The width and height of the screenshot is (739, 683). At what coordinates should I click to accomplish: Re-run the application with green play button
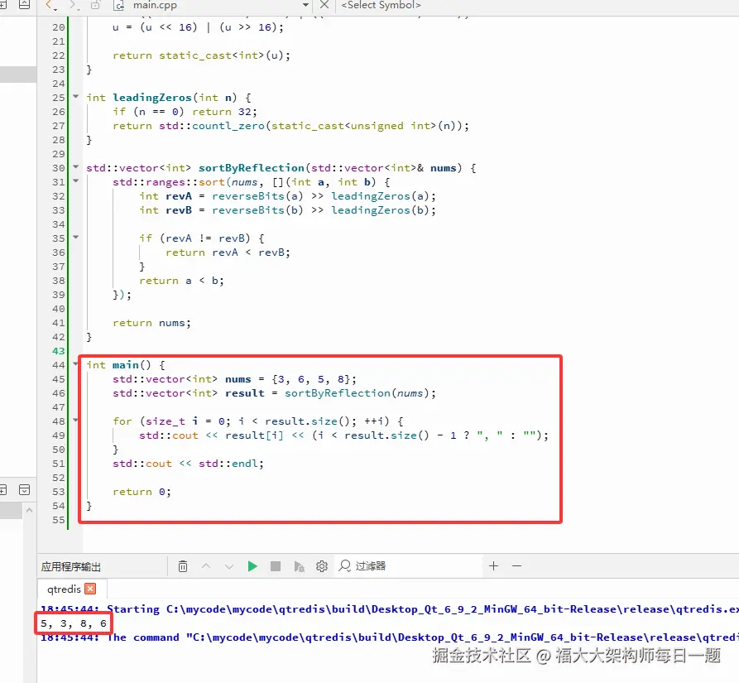[x=252, y=566]
